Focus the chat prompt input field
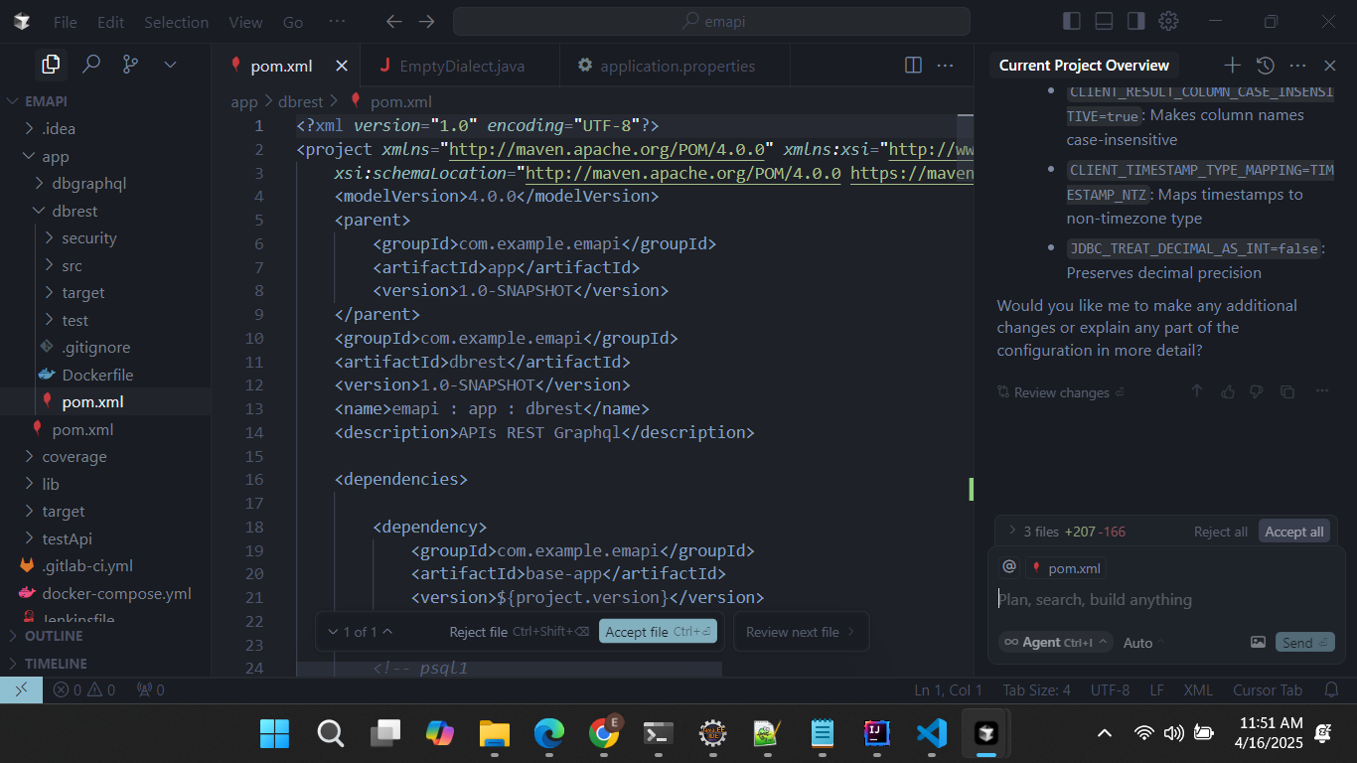Screen dimensions: 1357x763 pos(1166,600)
